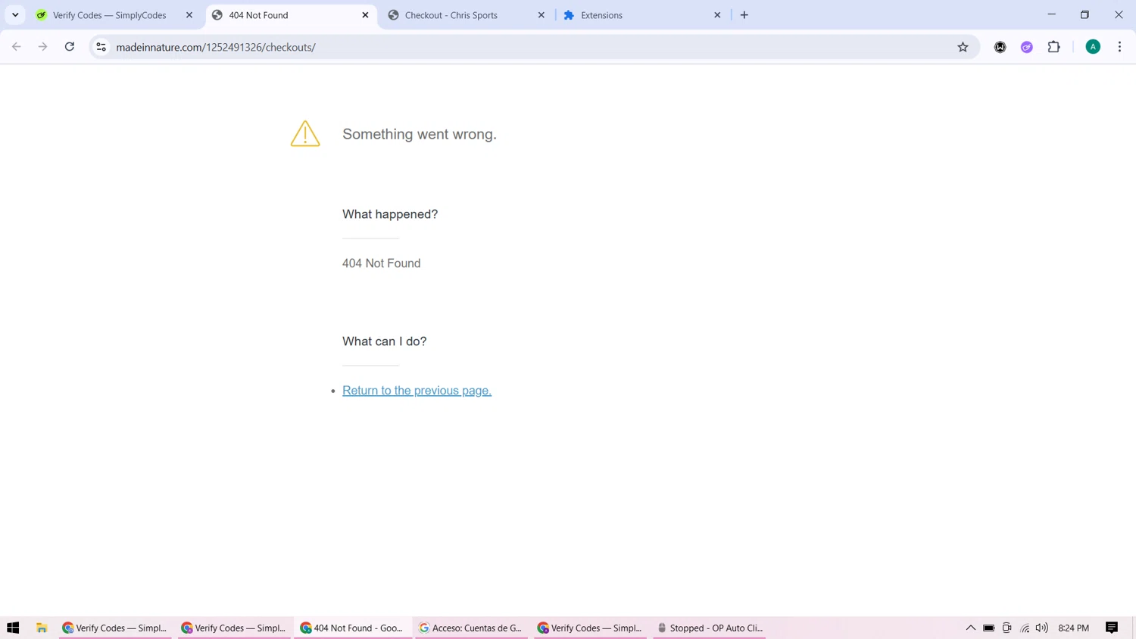Open the profile avatar A menu
This screenshot has width=1136, height=639.
tap(1093, 47)
